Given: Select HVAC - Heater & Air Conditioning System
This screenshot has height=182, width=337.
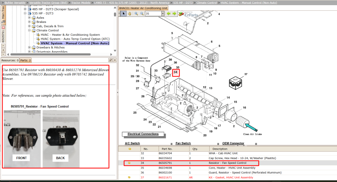Looking at the screenshot, I should point(70,35).
